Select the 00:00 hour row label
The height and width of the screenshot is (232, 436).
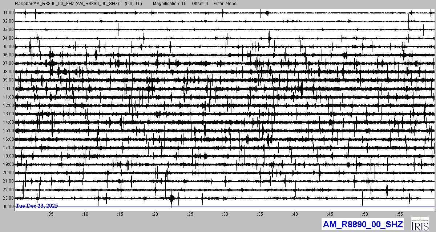click(x=8, y=207)
